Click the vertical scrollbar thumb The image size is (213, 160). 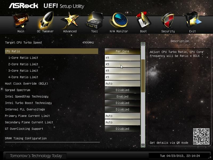[x=143, y=76]
